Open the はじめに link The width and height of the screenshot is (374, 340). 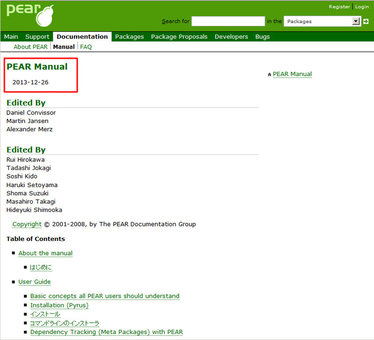click(x=41, y=268)
